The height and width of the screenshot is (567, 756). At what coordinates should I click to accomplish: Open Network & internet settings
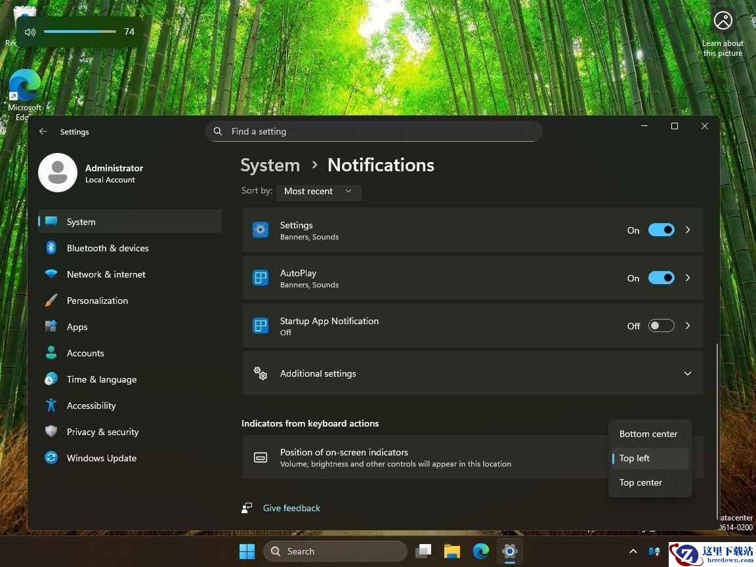coord(130,274)
